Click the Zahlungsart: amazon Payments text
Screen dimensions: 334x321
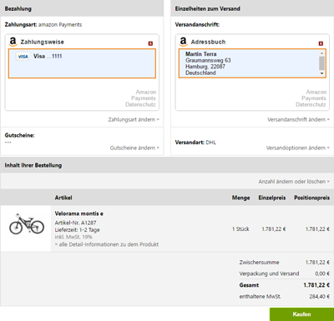(x=43, y=25)
